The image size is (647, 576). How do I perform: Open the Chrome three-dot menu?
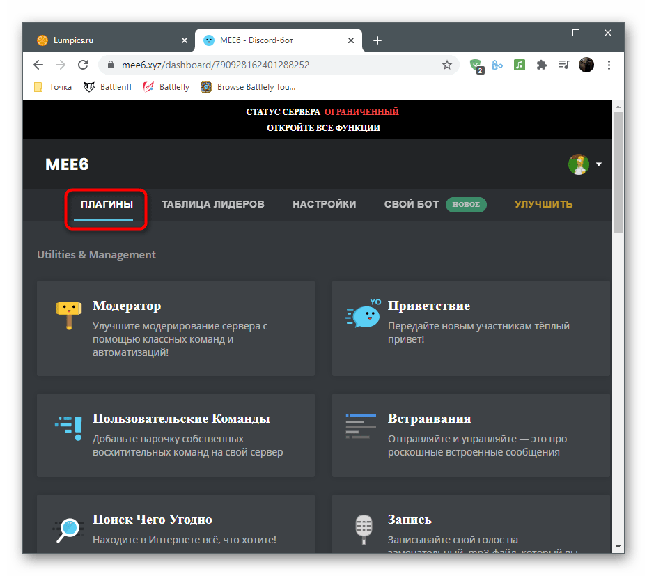(609, 65)
